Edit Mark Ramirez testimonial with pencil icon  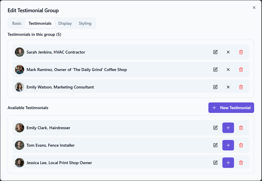click(215, 70)
